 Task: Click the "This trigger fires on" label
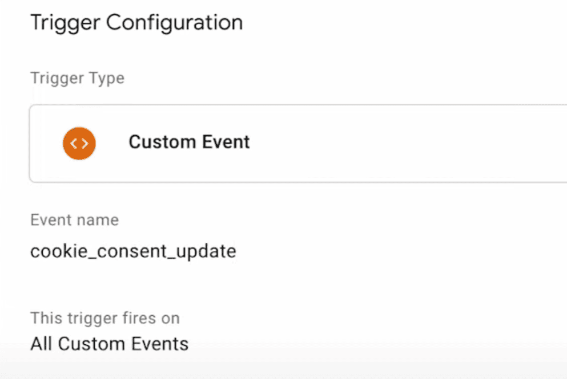tap(105, 318)
